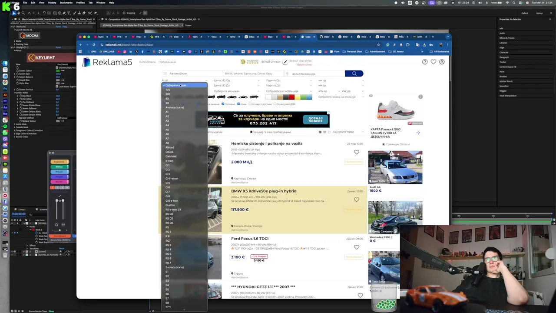
Task: Click the Mocha logo button in Effect Controls
Action: click(x=30, y=36)
